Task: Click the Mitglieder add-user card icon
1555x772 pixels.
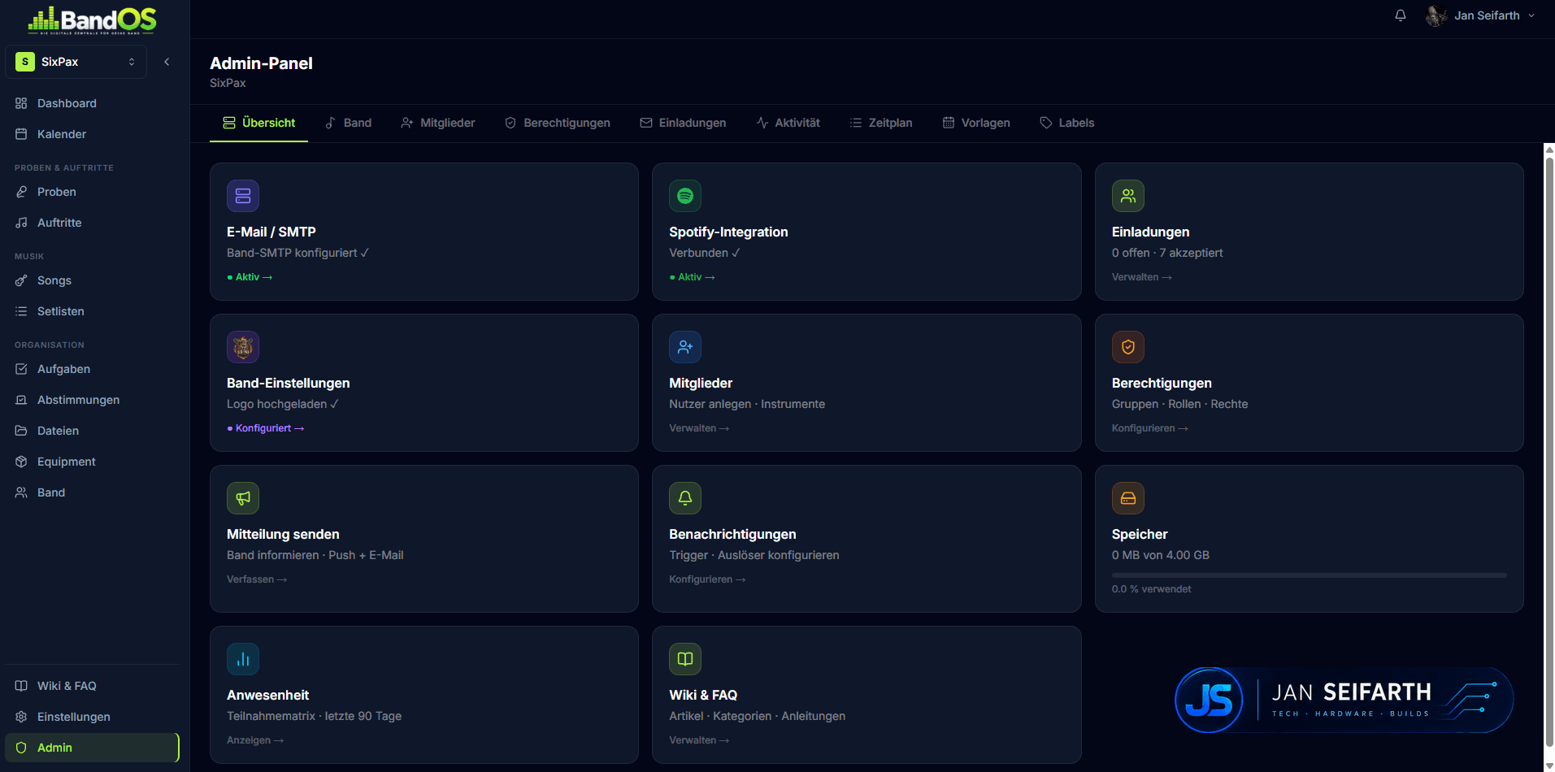Action: pos(685,347)
